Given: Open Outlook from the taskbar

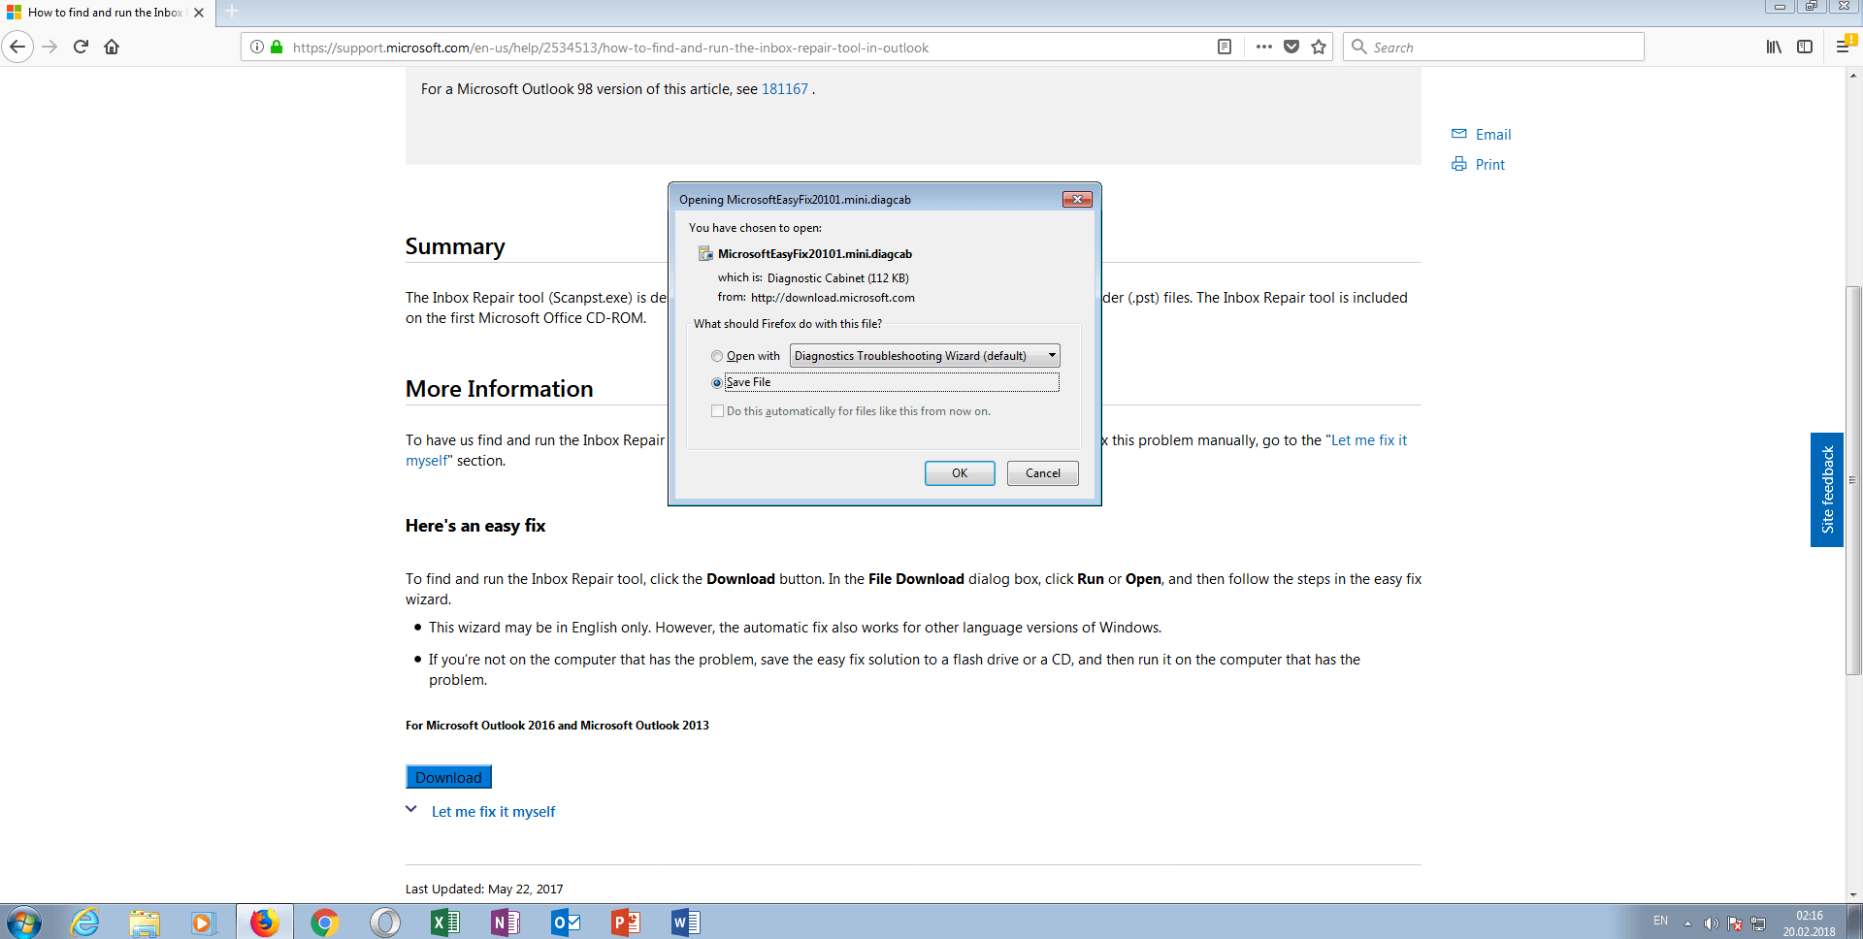Looking at the screenshot, I should (x=566, y=922).
